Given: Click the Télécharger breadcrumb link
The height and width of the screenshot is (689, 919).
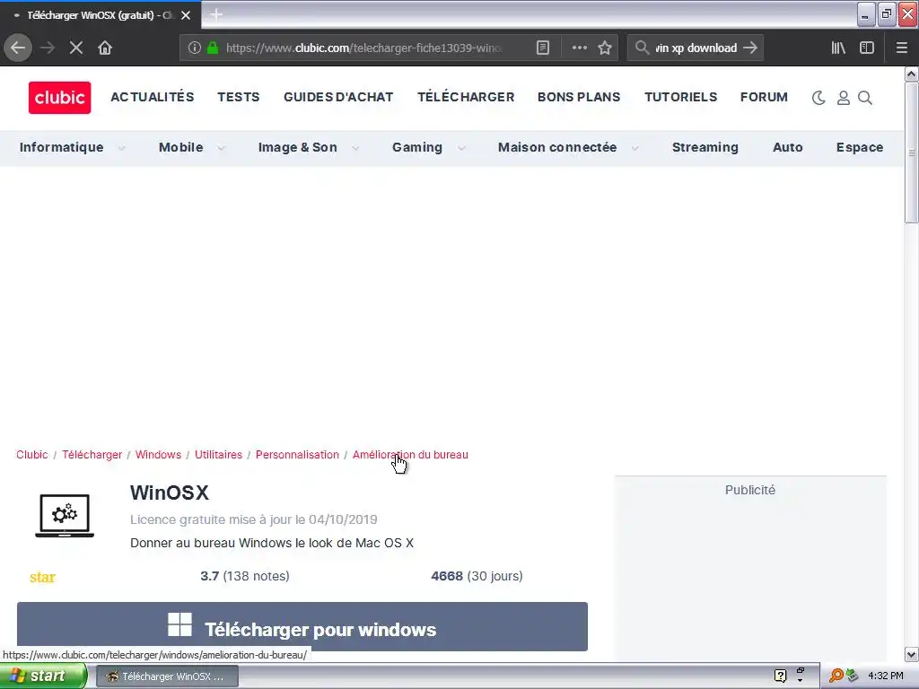Looking at the screenshot, I should [x=92, y=455].
